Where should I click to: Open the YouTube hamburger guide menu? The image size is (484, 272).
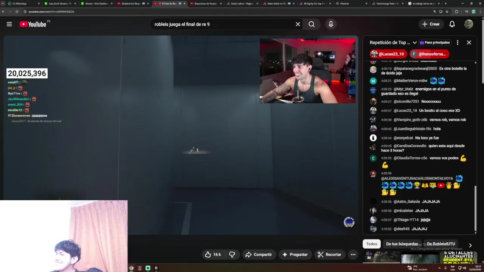tap(9, 24)
